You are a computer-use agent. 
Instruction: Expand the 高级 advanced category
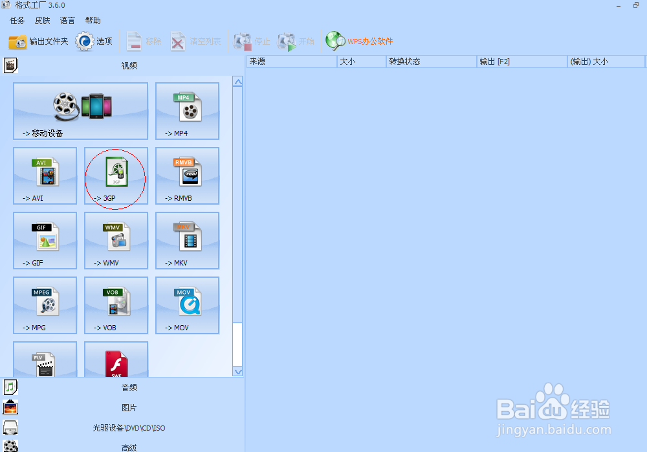coord(129,447)
